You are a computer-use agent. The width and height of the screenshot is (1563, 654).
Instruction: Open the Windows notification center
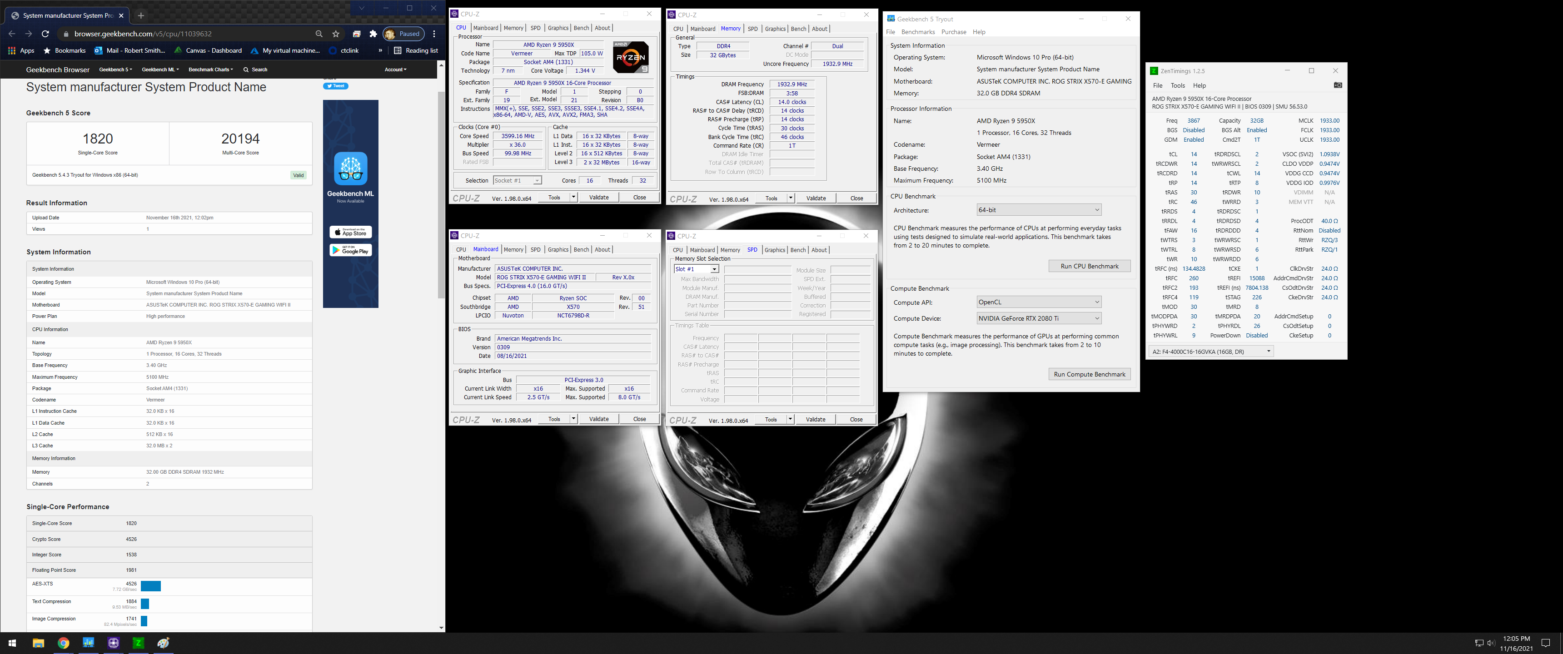(x=1546, y=643)
